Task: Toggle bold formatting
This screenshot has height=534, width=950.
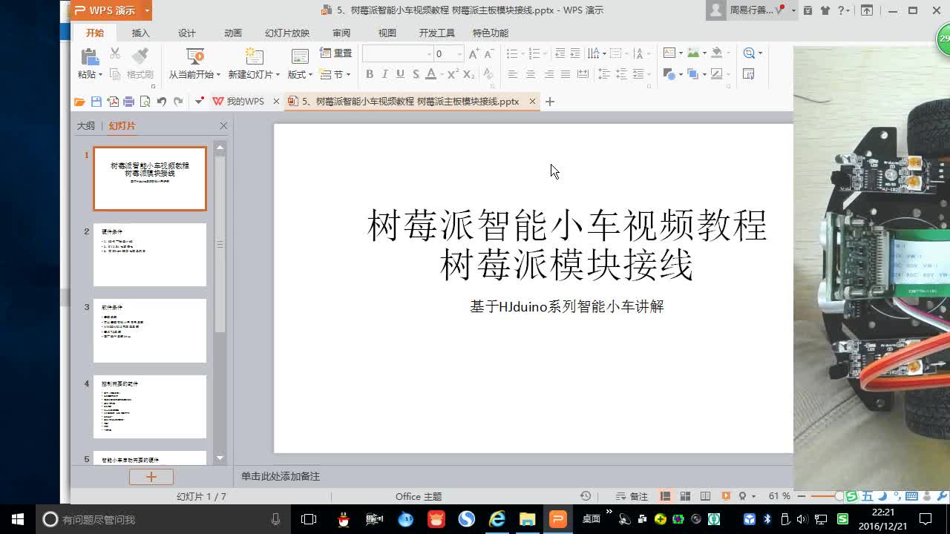Action: coord(370,74)
